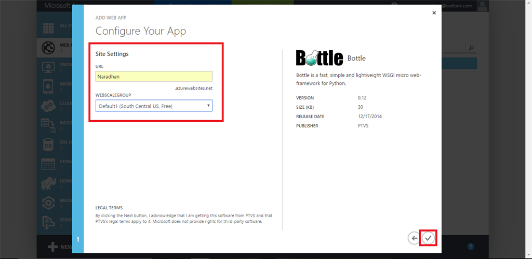This screenshot has width=532, height=259.
Task: Click the plus New button at bottom
Action: (60, 247)
